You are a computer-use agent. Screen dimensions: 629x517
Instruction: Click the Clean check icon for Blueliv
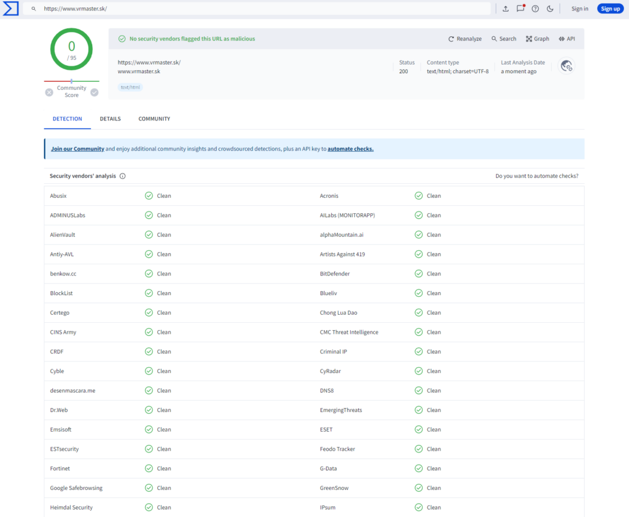[419, 293]
